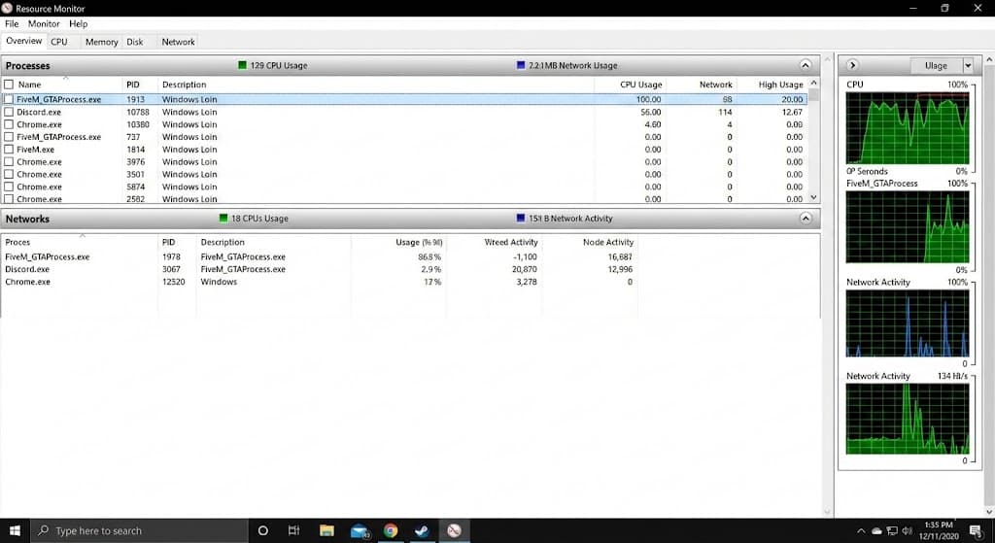Check the Chrome.exe PID 10380 checkbox
The height and width of the screenshot is (543, 995).
(9, 124)
